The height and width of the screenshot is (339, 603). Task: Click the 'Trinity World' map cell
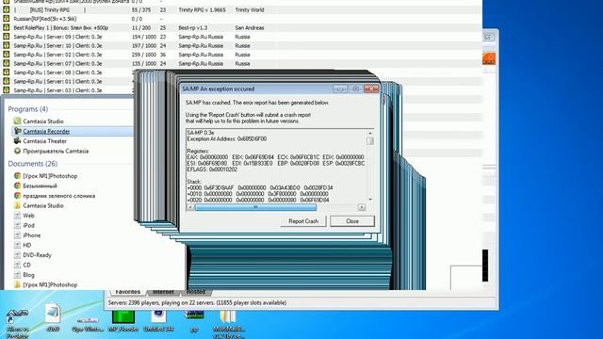pos(250,9)
